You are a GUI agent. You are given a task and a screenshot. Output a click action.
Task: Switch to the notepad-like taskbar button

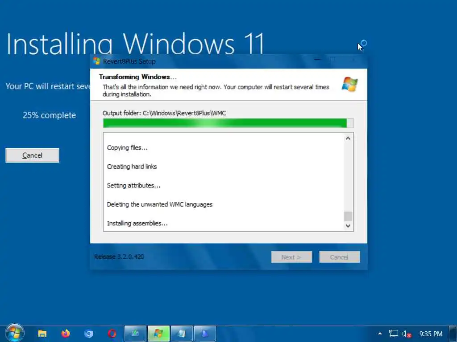click(182, 334)
